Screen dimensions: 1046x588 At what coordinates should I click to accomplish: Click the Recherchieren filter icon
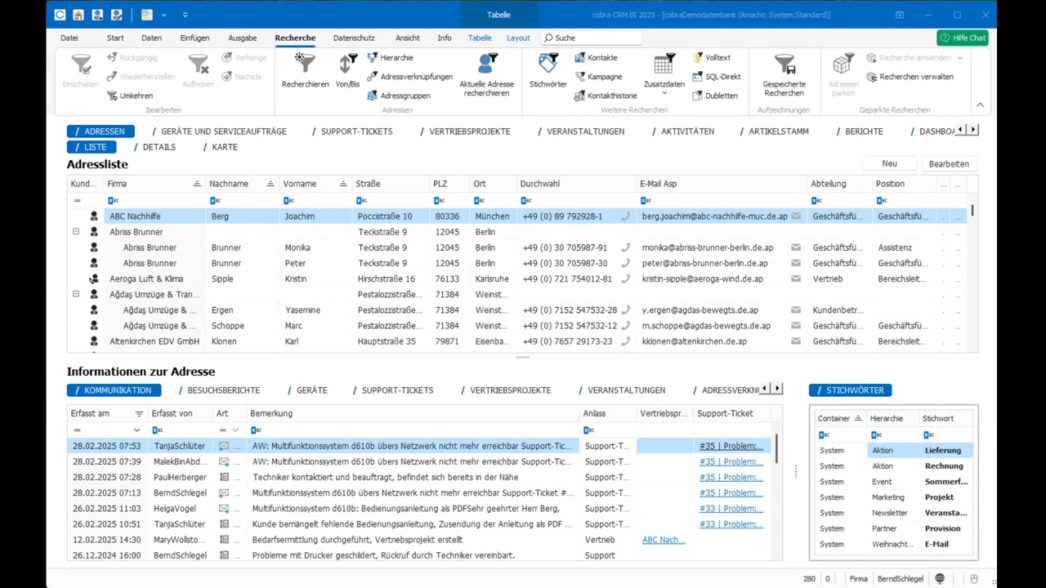coord(304,64)
